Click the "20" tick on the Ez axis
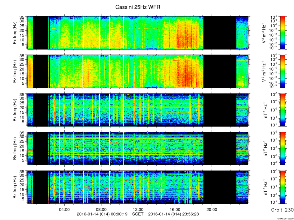 pyautogui.click(x=22, y=69)
